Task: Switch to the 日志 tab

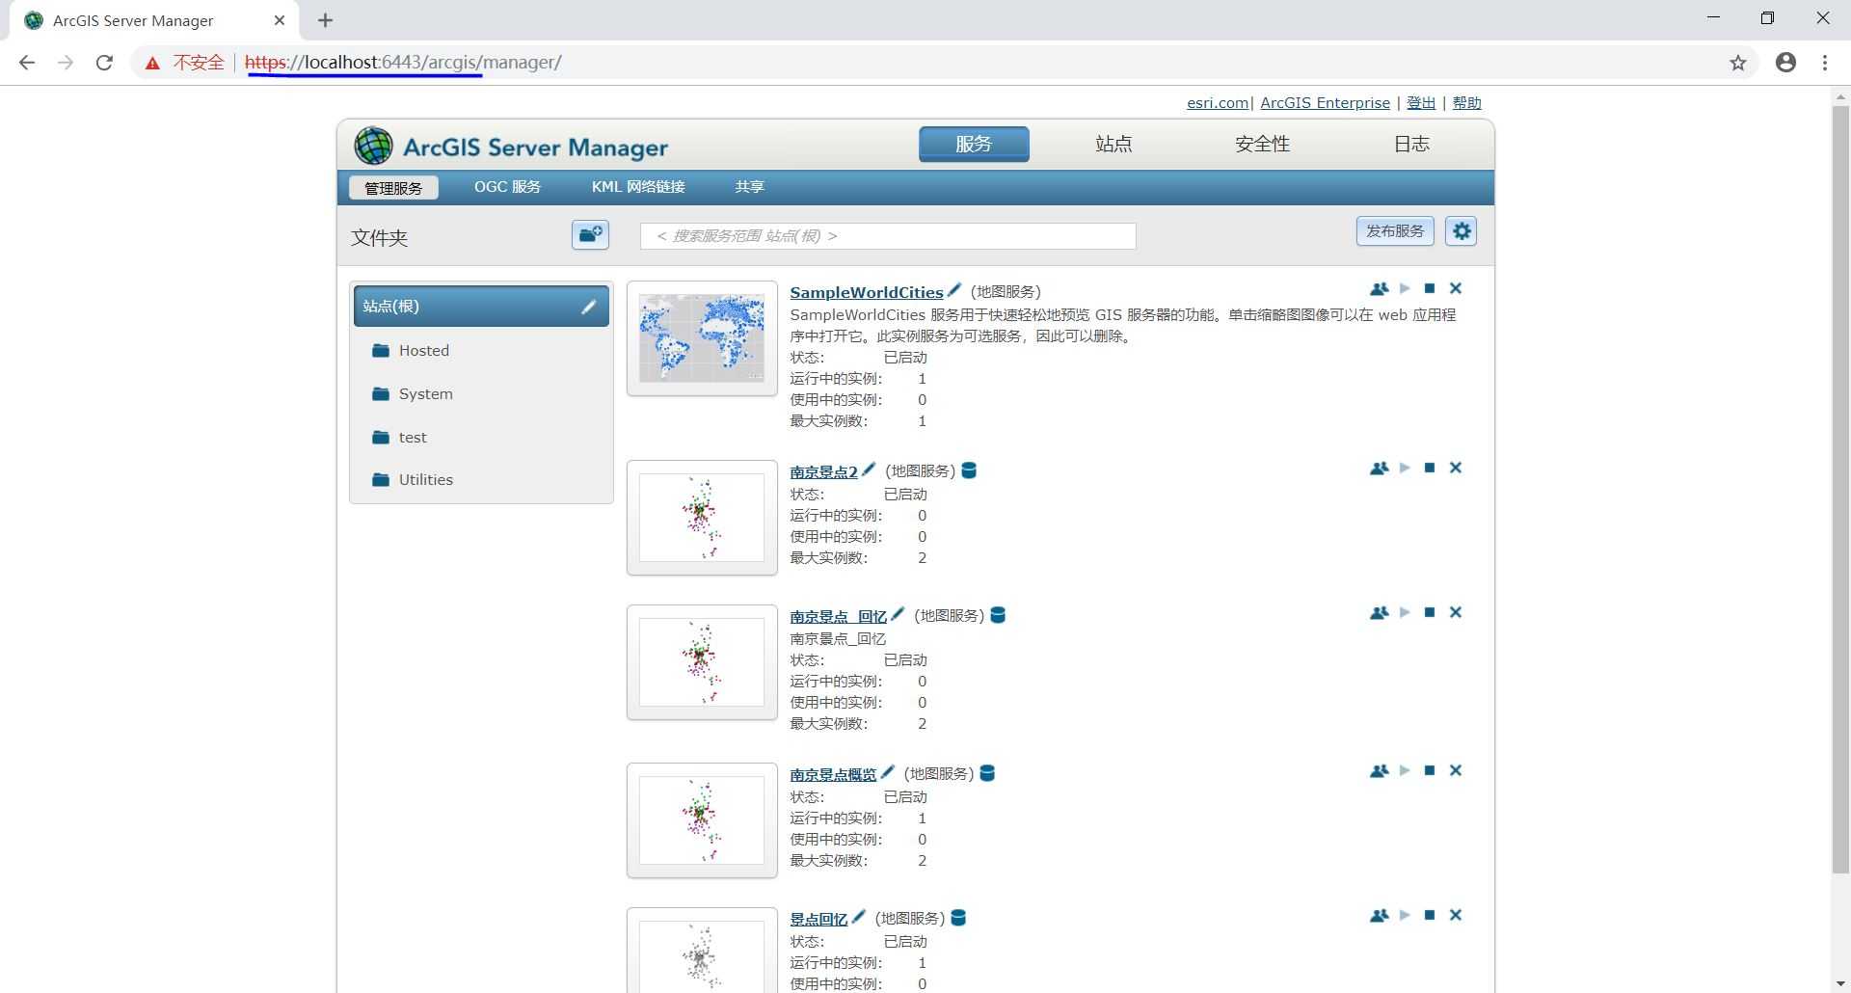Action: pos(1411,144)
